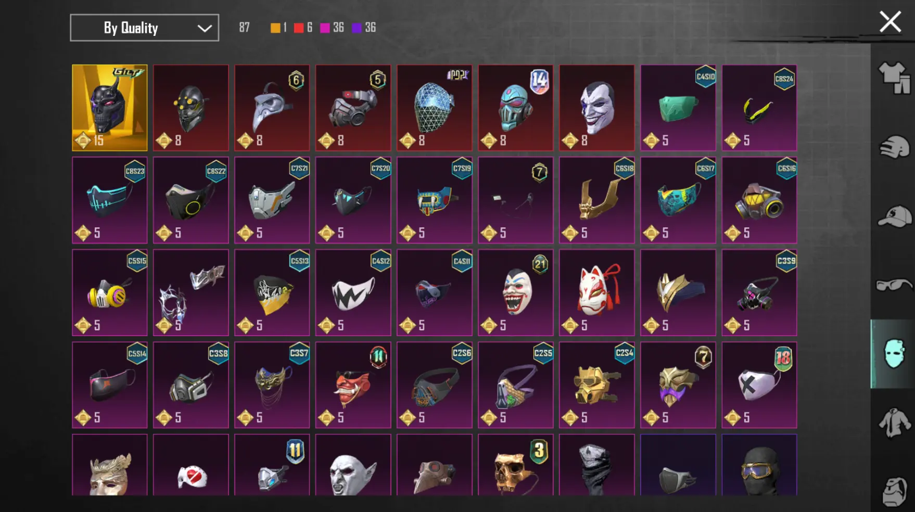Screen dimensions: 915x512
Task: Filter by orange quality swatch
Action: coord(275,28)
